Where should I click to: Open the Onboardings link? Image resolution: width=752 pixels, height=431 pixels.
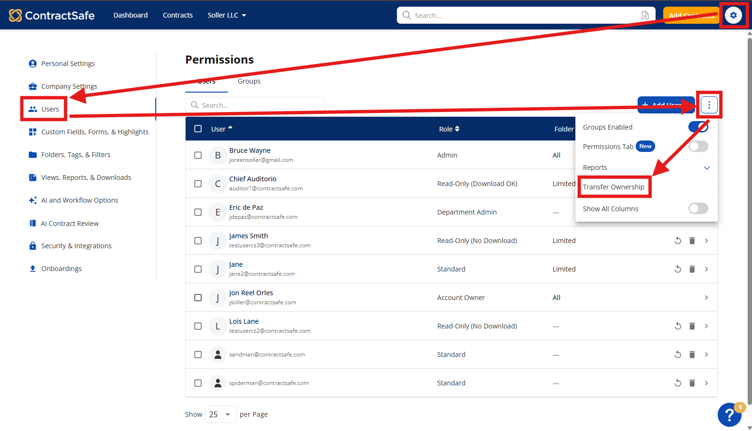point(61,269)
